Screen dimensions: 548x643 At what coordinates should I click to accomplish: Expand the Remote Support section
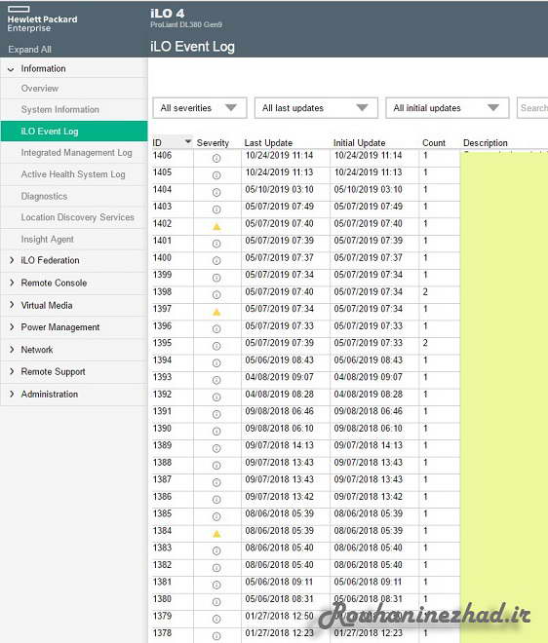point(12,371)
